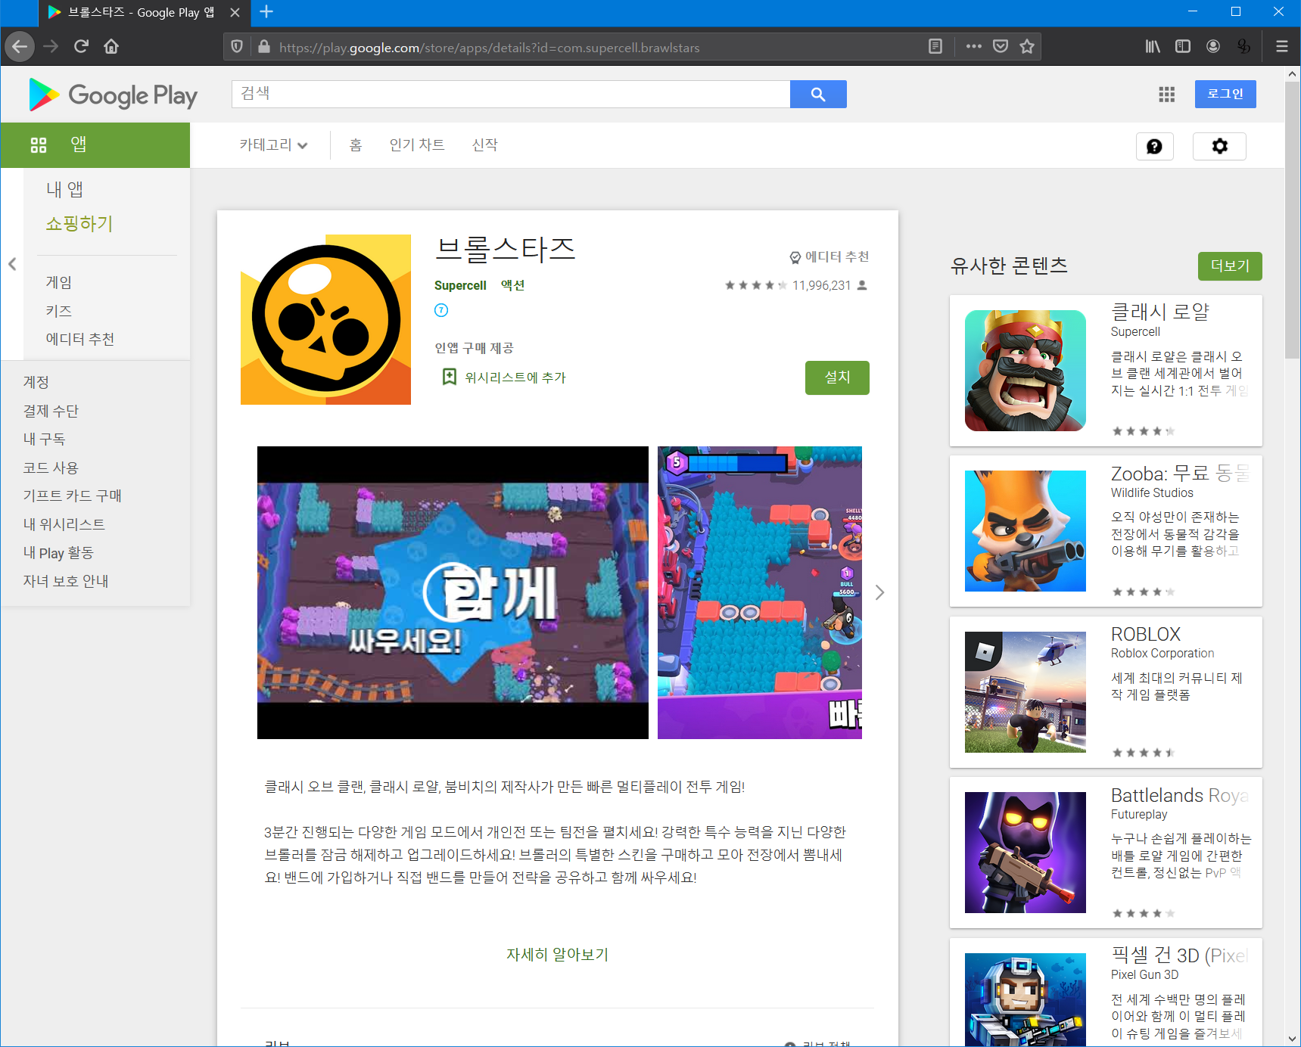Open the second gameplay screenshot
The height and width of the screenshot is (1047, 1301).
tap(760, 592)
